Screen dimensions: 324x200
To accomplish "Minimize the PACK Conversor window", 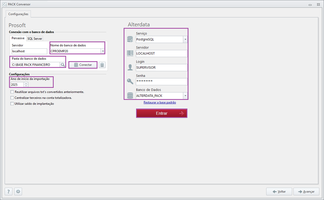I will [x=310, y=4].
